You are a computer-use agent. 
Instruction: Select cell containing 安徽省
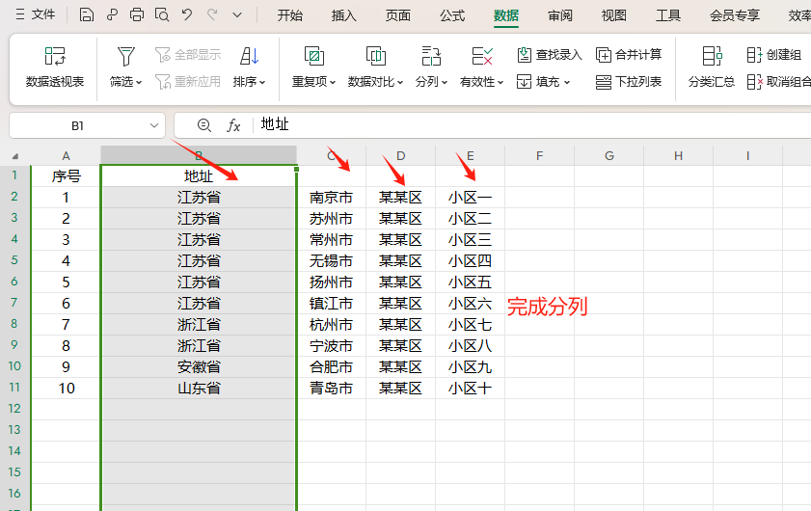coord(199,367)
